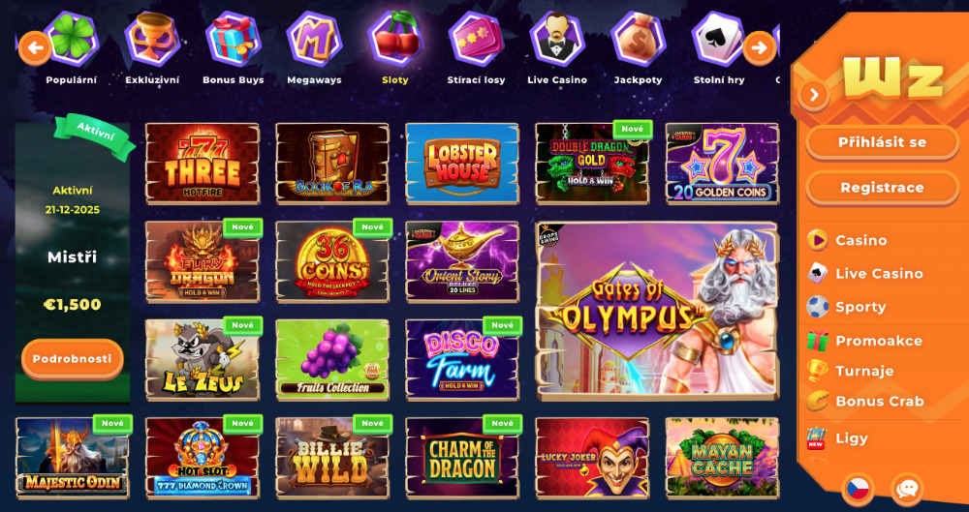Show next categories with right arrow
969x512 pixels.
[x=759, y=48]
